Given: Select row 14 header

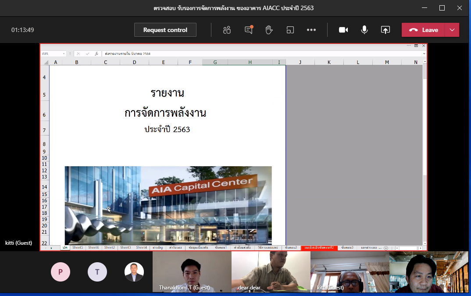Looking at the screenshot, I should pyautogui.click(x=44, y=187).
